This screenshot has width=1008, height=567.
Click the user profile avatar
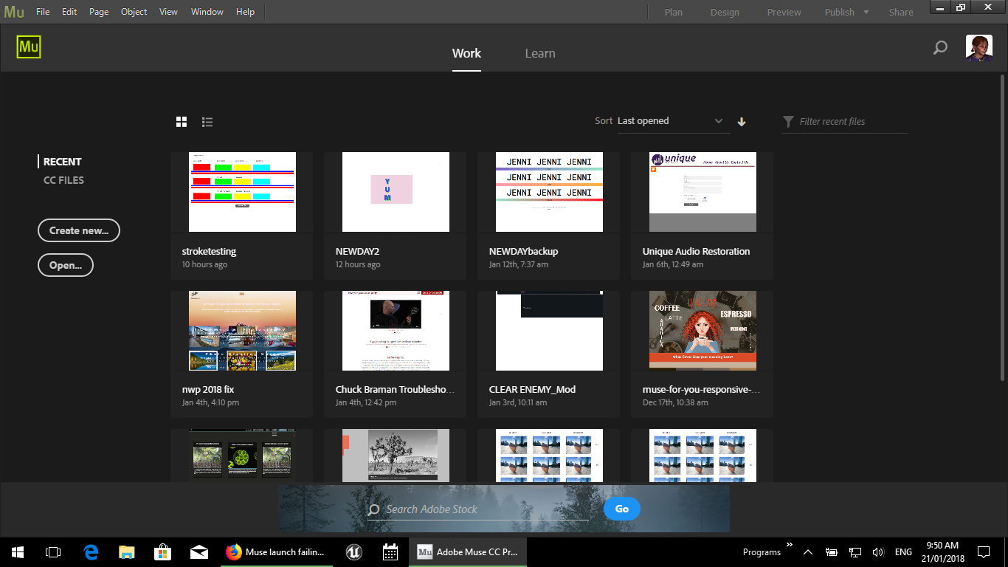pyautogui.click(x=979, y=48)
